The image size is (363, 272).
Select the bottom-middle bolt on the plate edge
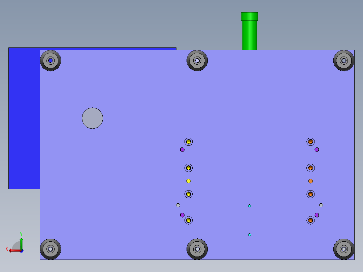pyautogui.click(x=197, y=249)
